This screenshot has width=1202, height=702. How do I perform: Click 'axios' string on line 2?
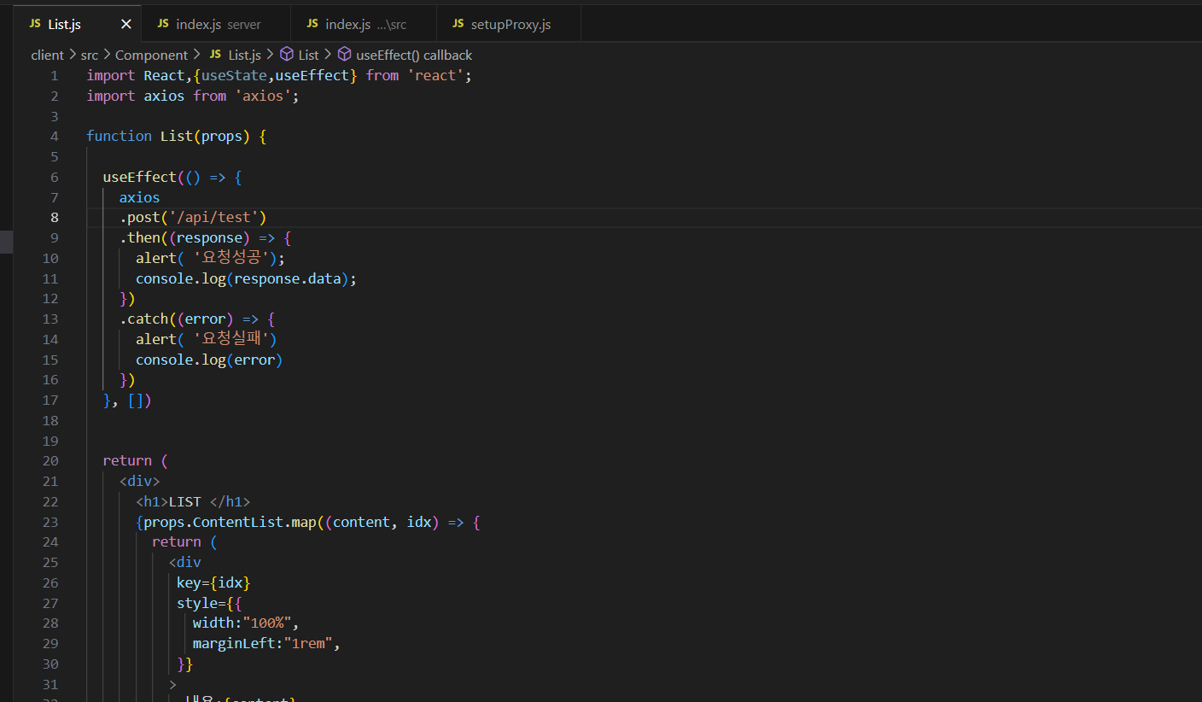tap(263, 96)
